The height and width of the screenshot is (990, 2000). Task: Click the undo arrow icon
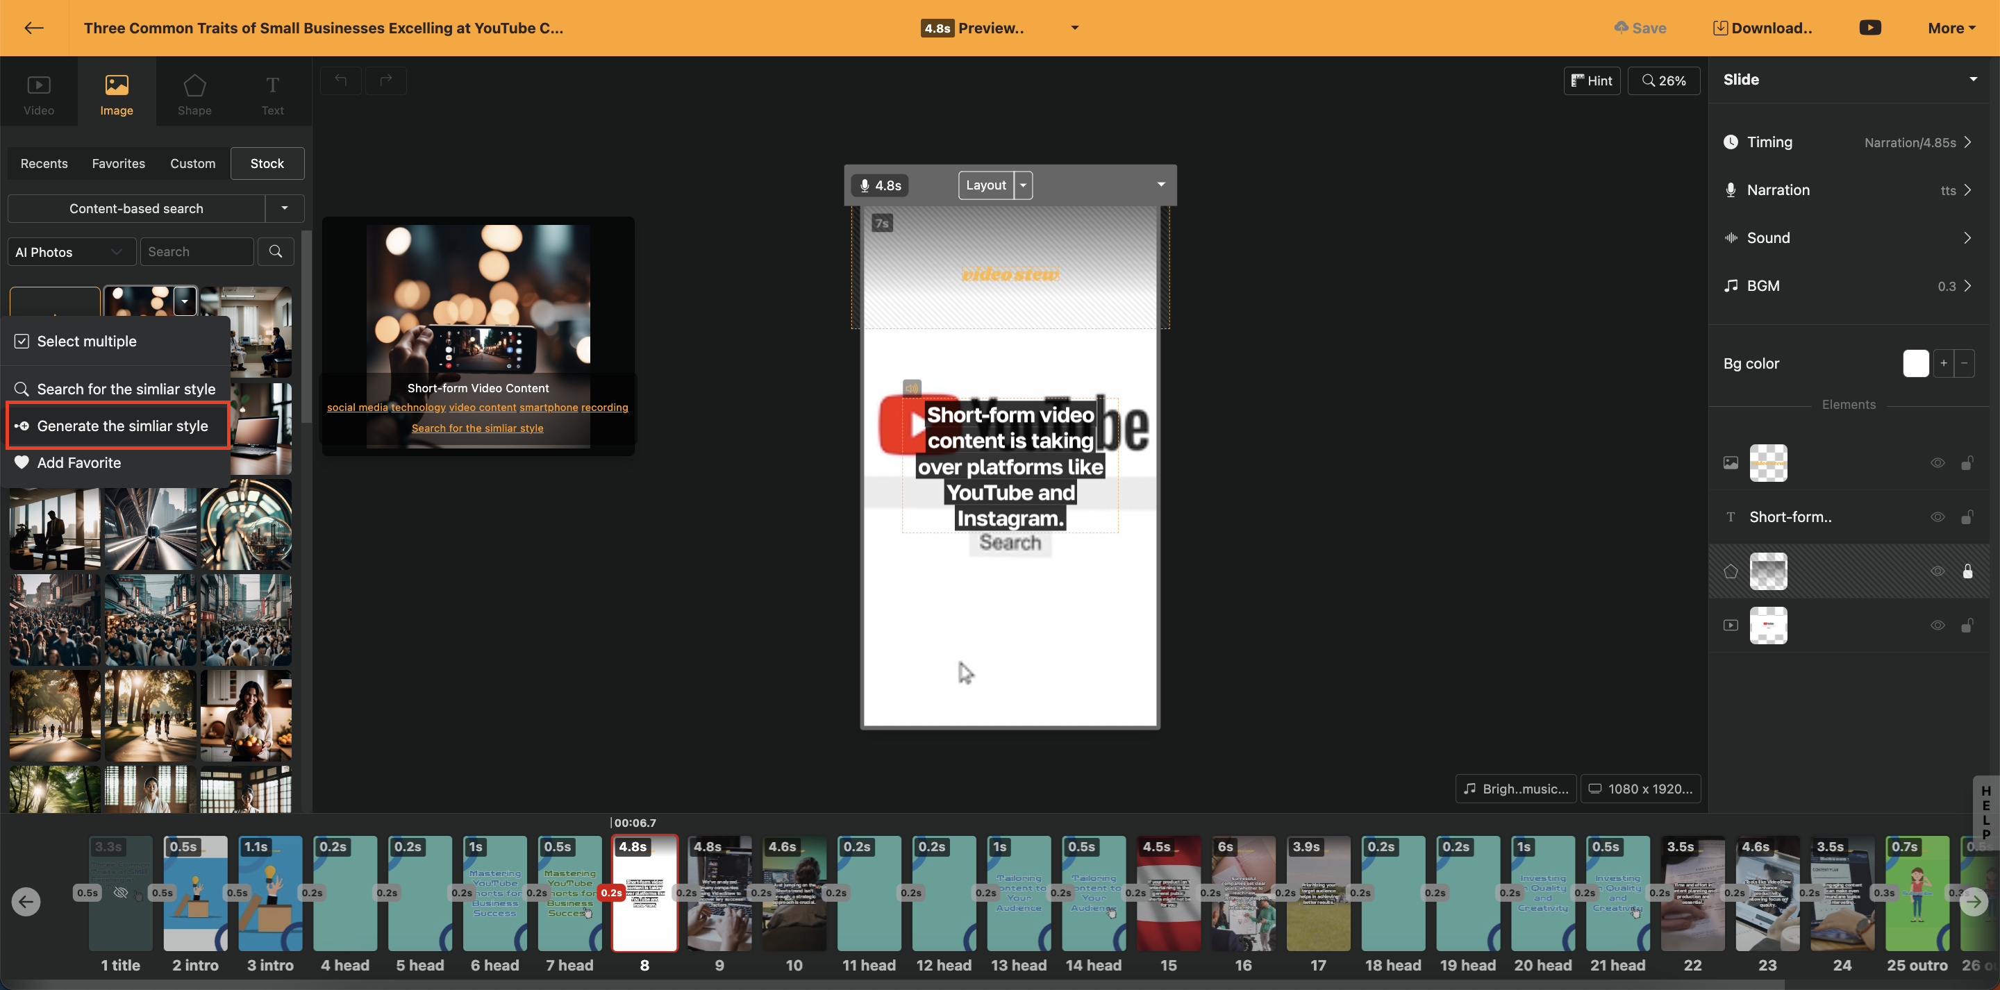click(341, 80)
